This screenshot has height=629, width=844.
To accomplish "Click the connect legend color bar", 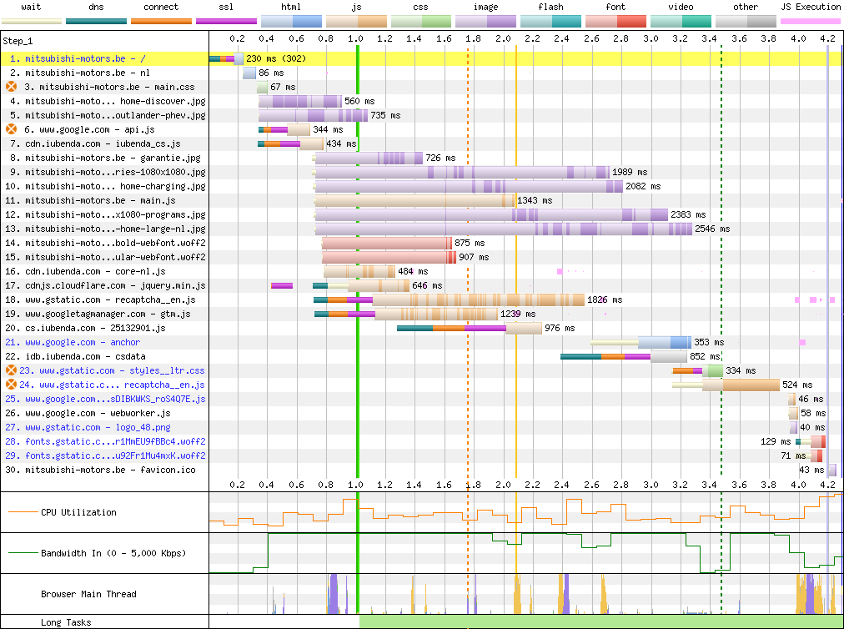I will pyautogui.click(x=161, y=22).
